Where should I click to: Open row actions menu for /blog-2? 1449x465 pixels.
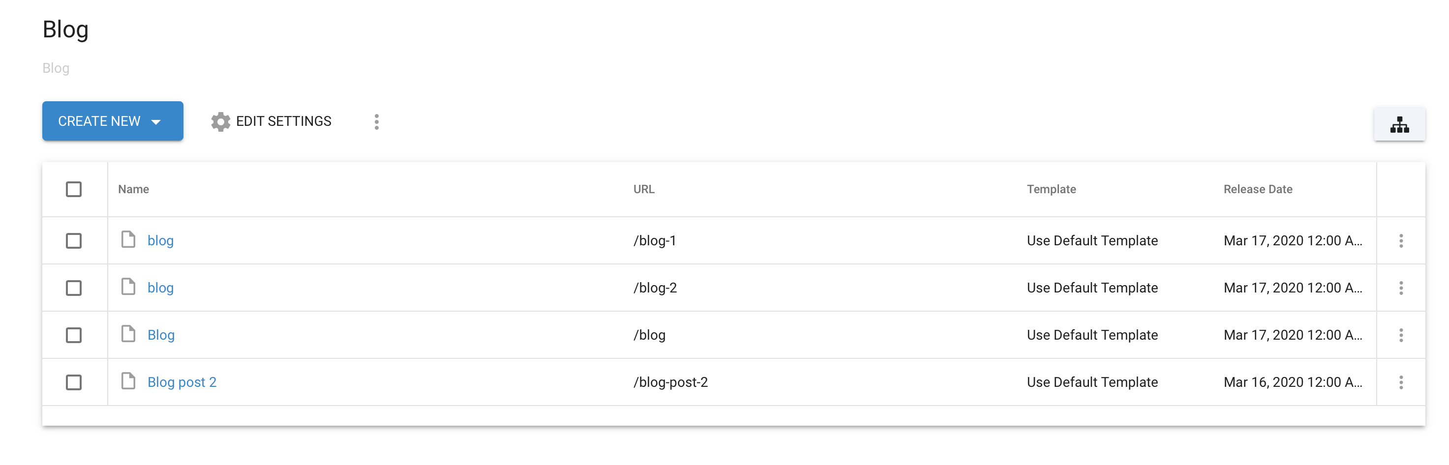1401,288
